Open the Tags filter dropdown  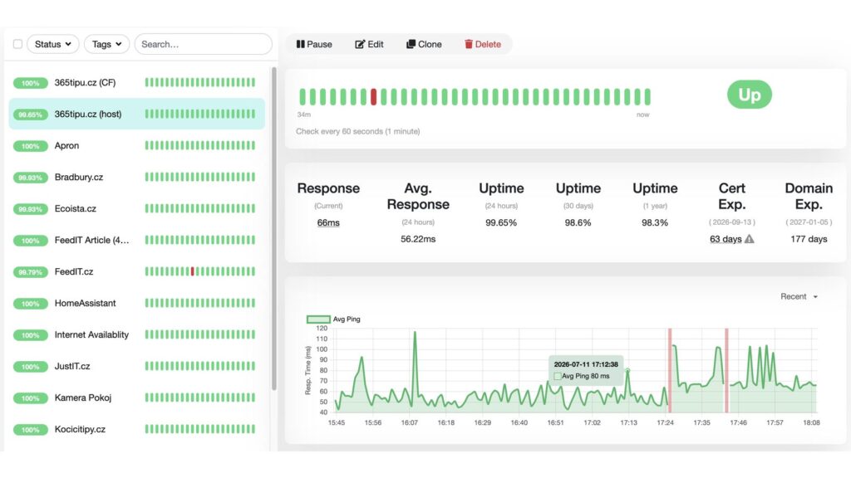106,44
